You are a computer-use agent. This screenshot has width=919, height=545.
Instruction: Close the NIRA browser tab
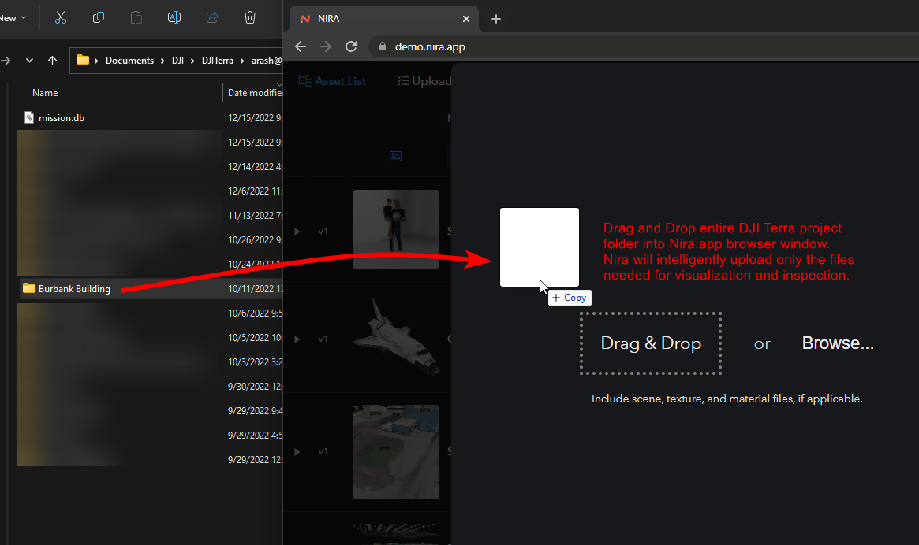(x=466, y=19)
